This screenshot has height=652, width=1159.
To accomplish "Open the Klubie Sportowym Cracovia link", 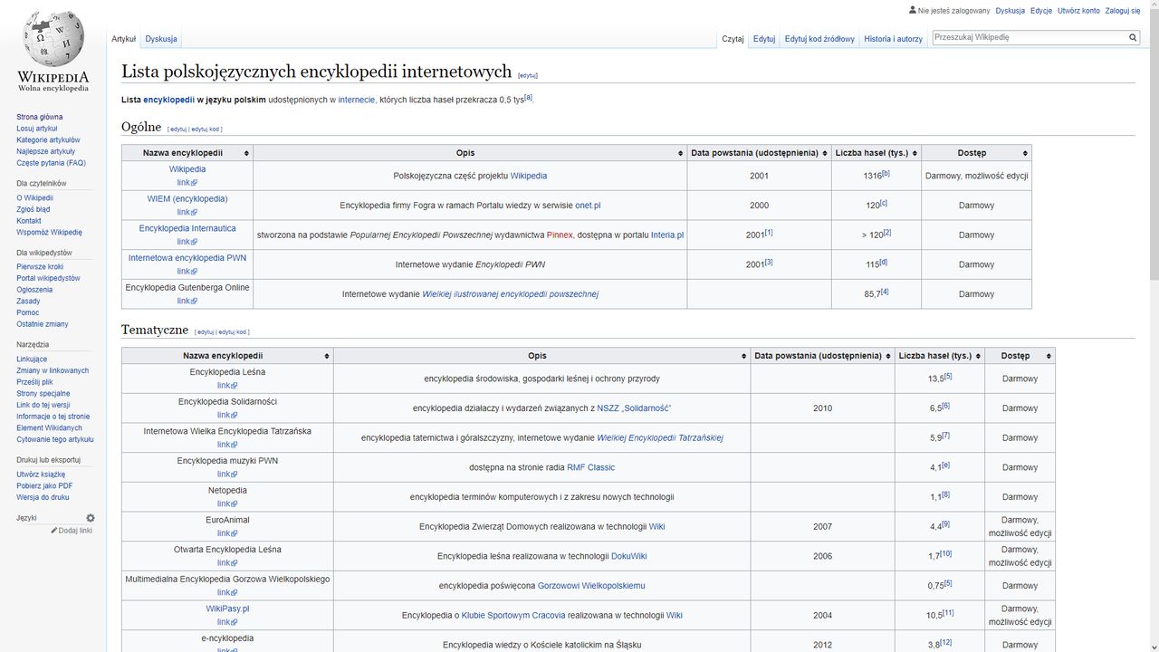I will [x=513, y=616].
